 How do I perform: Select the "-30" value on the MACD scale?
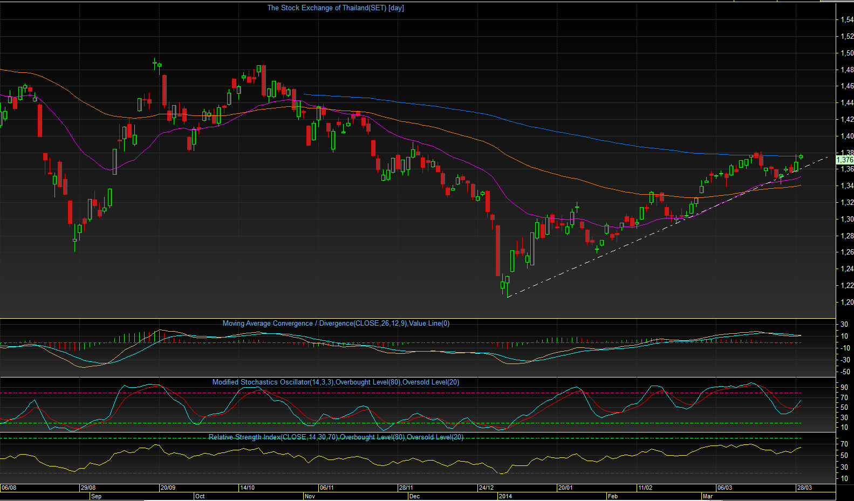coord(844,360)
